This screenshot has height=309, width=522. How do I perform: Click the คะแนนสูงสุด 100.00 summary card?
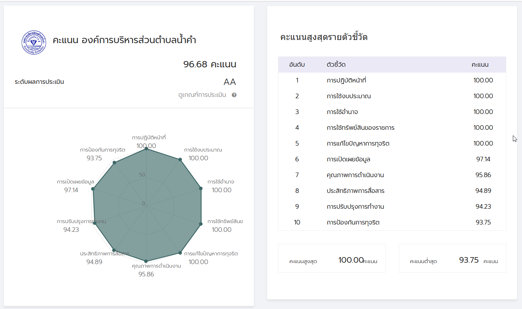click(x=332, y=258)
